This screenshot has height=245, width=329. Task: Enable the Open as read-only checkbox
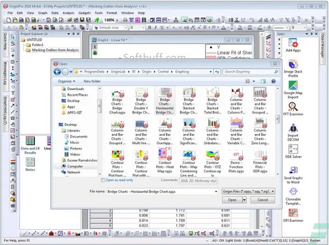coord(103,180)
